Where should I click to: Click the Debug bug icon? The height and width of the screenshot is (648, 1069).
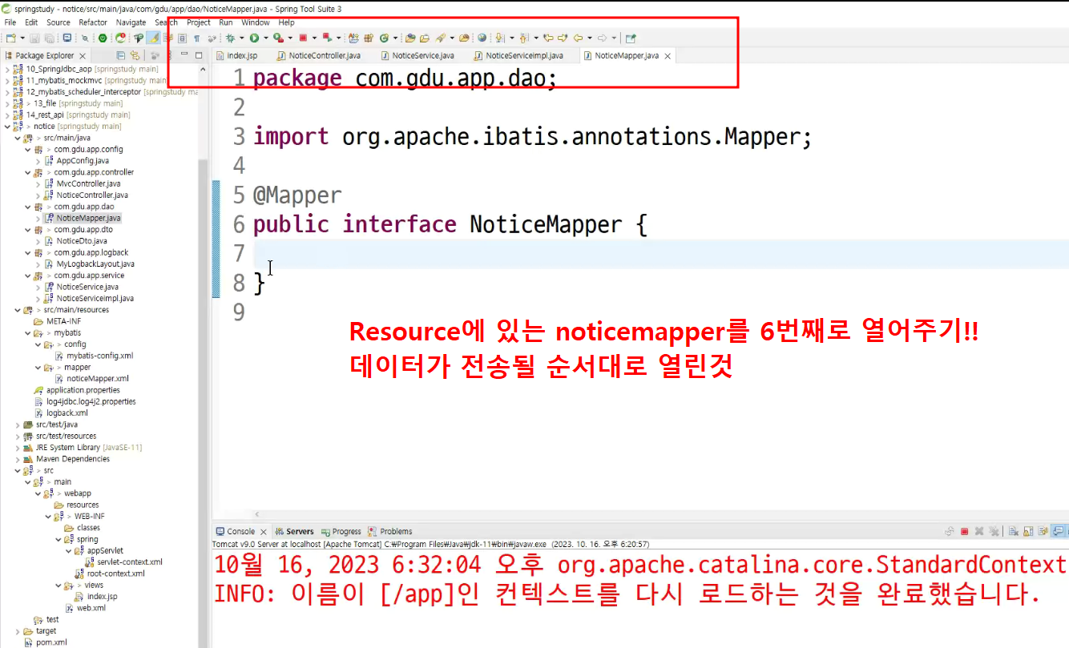coord(230,38)
